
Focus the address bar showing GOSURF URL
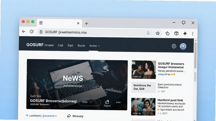coord(95,32)
